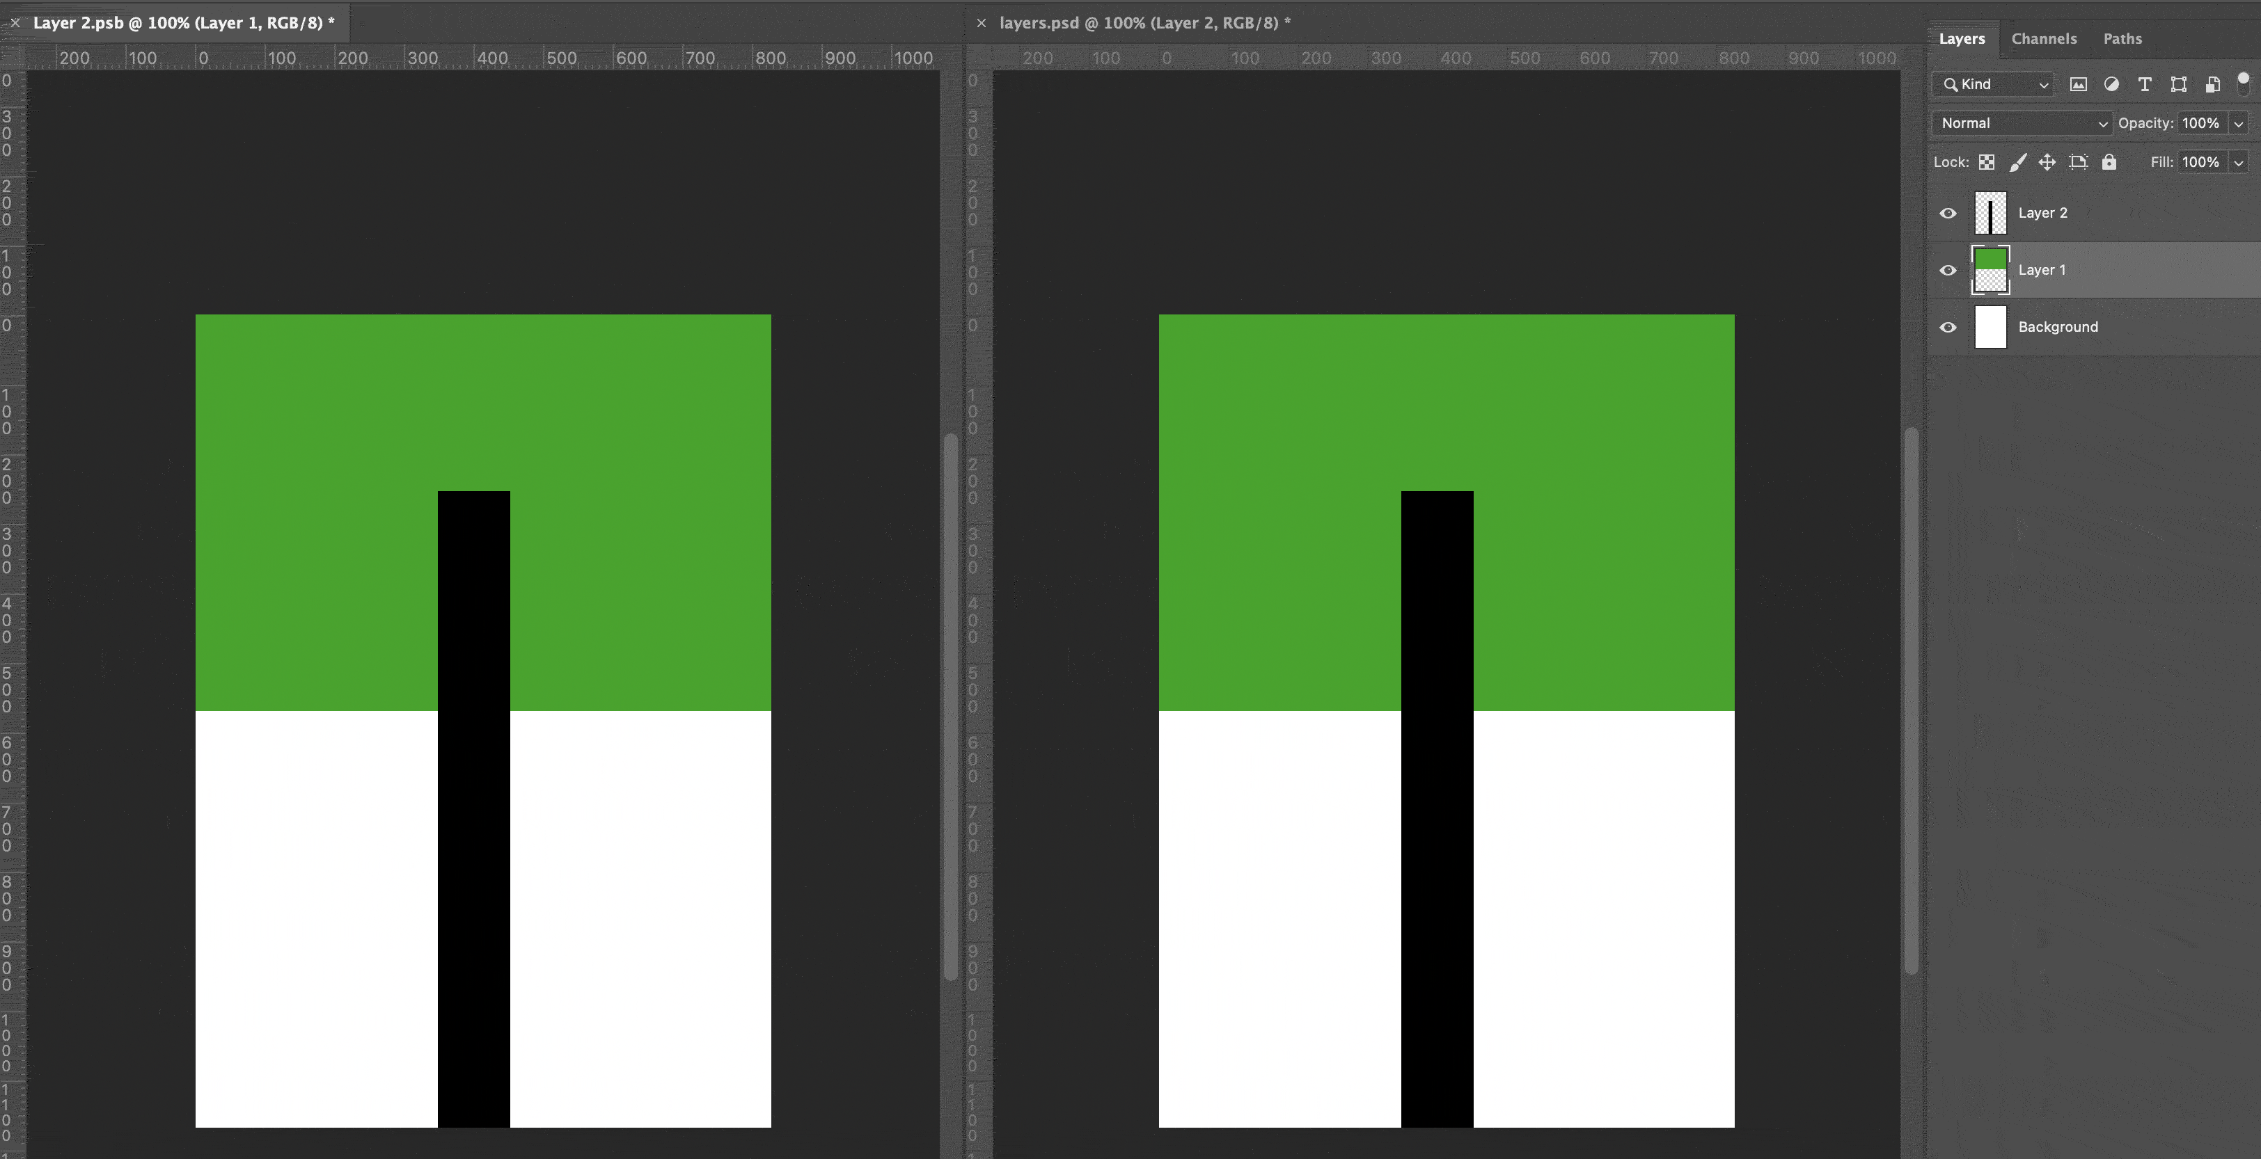Image resolution: width=2261 pixels, height=1159 pixels.
Task: Switch to the Paths tab
Action: point(2122,38)
